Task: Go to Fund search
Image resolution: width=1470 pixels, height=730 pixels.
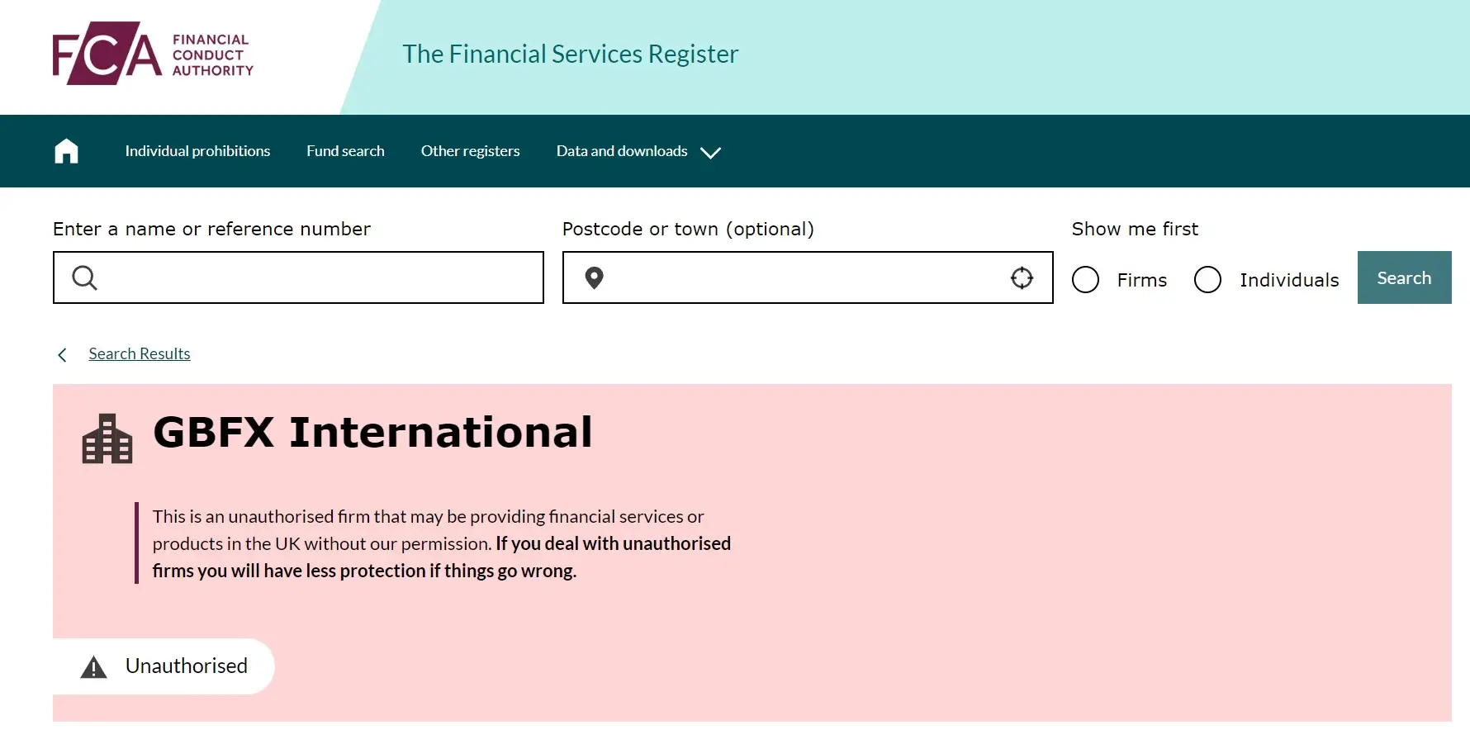Action: (345, 151)
